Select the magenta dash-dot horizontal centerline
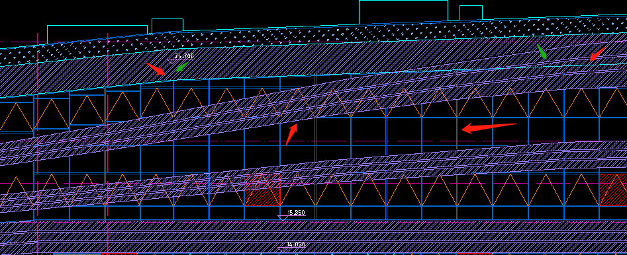 [x=314, y=141]
